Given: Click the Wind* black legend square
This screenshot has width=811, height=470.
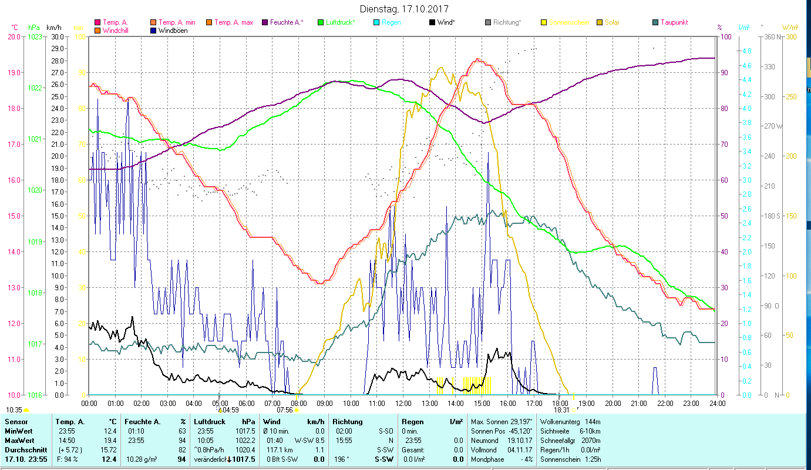Looking at the screenshot, I should [x=432, y=22].
